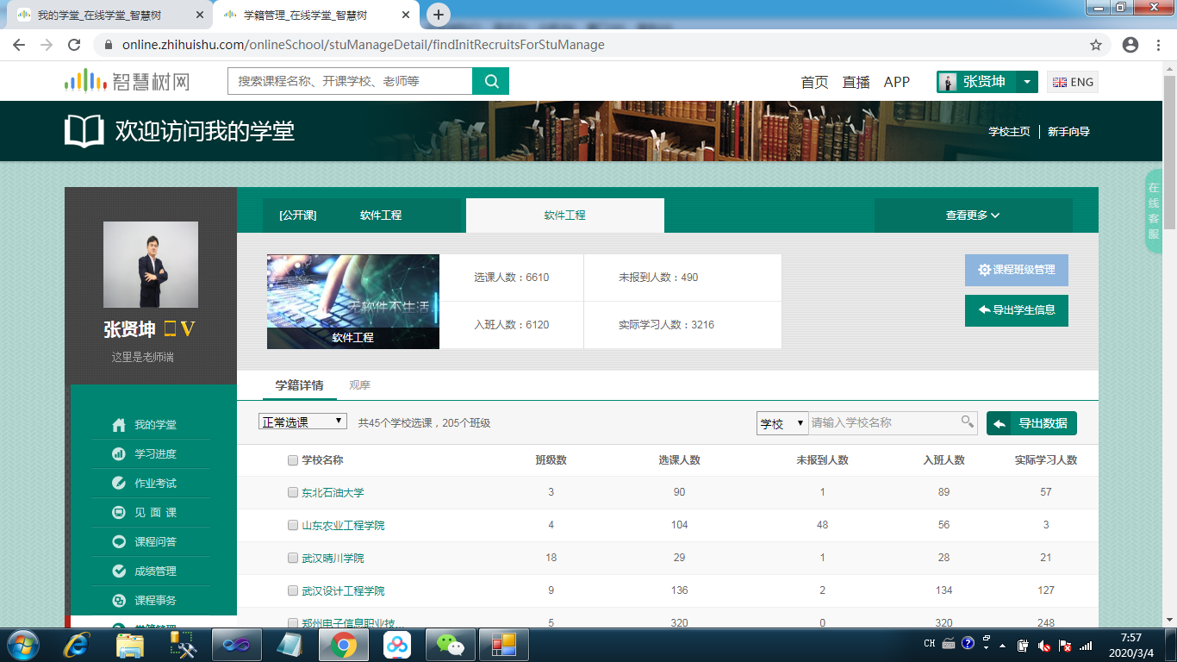This screenshot has height=662, width=1177.
Task: Open the file explorer folder taskbar icon
Action: pyautogui.click(x=131, y=645)
